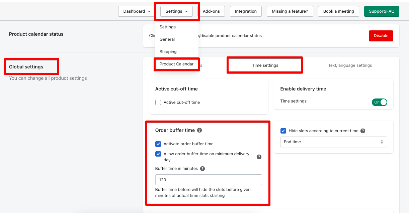Click the buffer time minutes input field
The height and width of the screenshot is (213, 409).
[x=209, y=180]
